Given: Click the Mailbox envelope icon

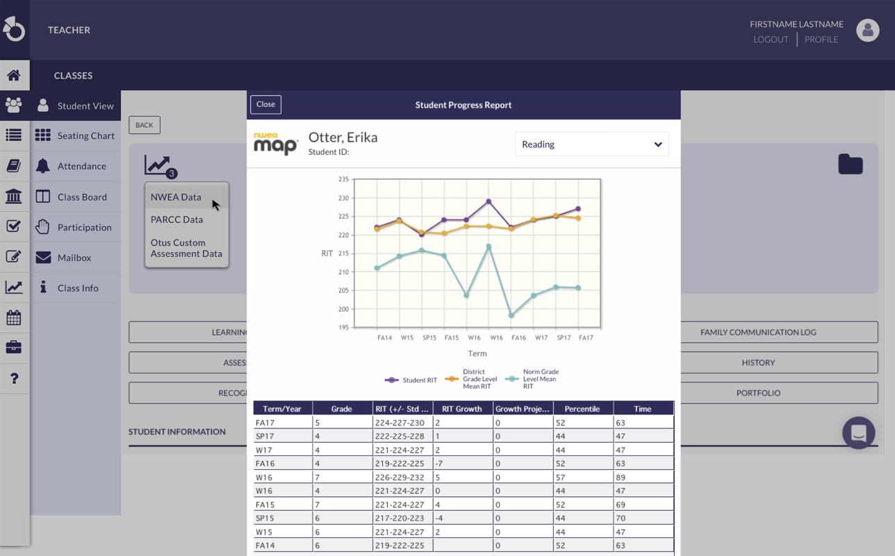Looking at the screenshot, I should 43,258.
